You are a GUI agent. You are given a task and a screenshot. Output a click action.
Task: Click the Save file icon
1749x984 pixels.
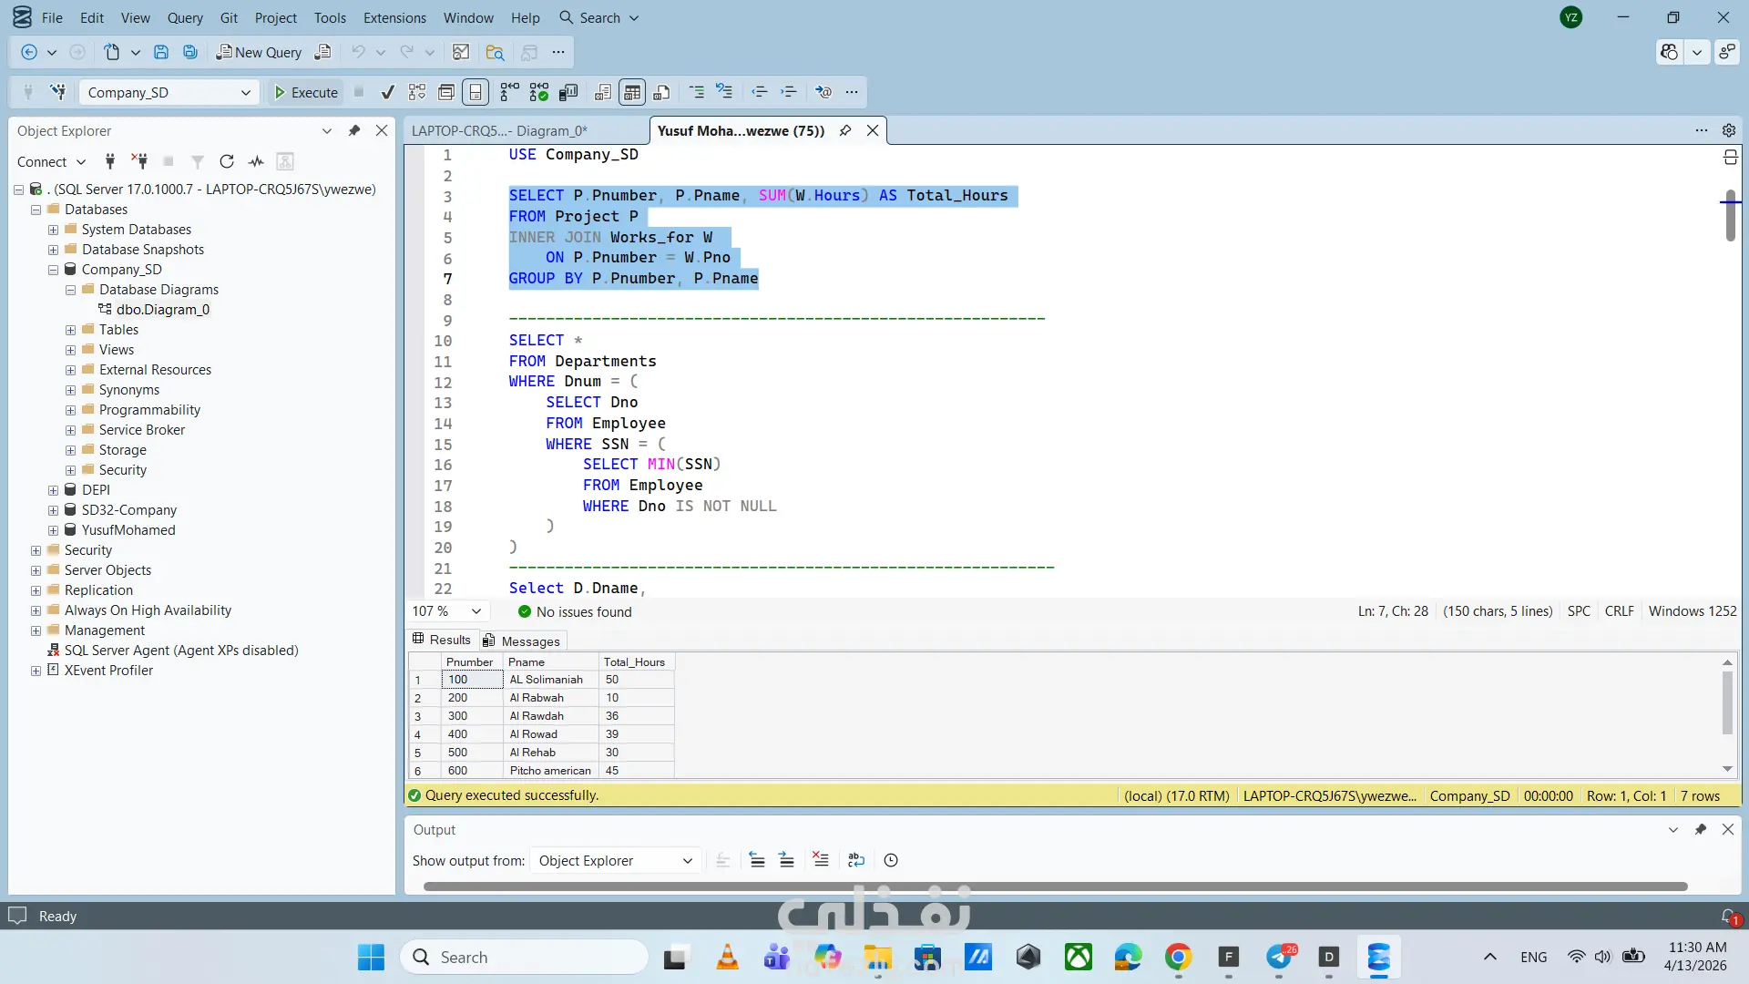click(161, 52)
